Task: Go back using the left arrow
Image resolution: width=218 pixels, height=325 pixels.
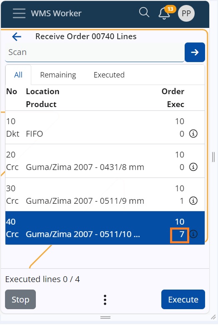Action: click(x=17, y=37)
